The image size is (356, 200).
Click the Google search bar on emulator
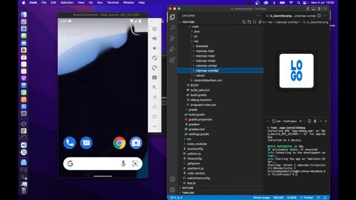[x=103, y=163]
